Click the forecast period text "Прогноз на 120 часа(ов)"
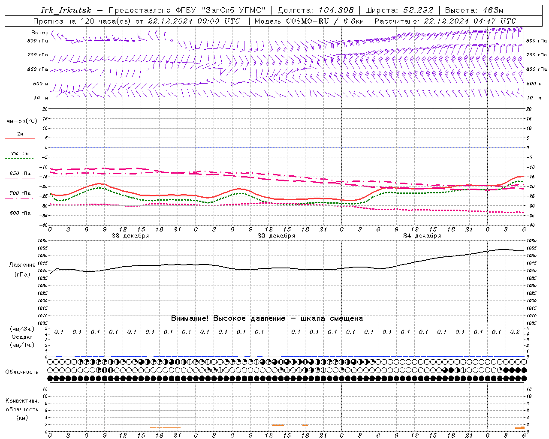Screen dimensions: 549x439 pos(82,21)
